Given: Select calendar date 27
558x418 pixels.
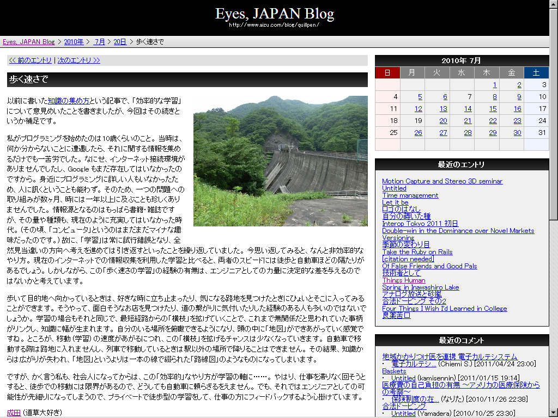Looking at the screenshot, I should [x=443, y=133].
